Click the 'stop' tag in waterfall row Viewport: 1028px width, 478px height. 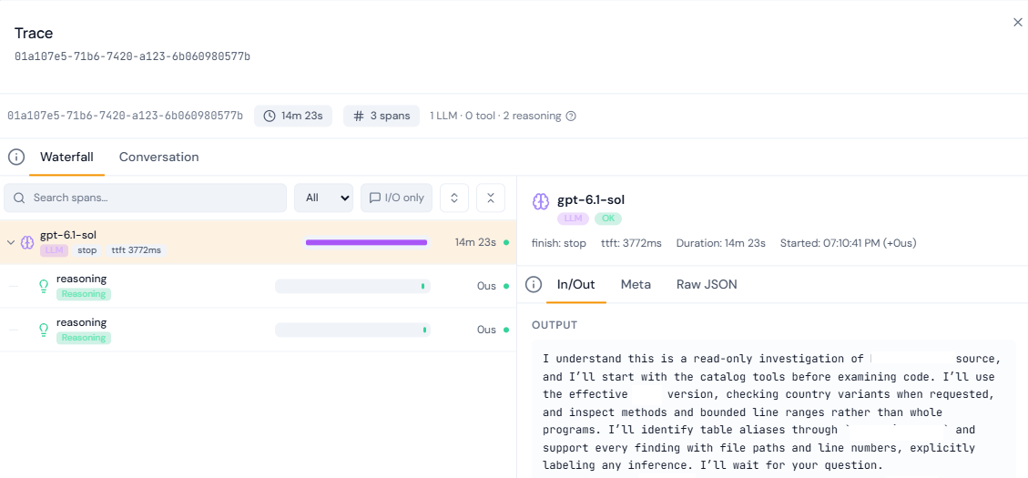(87, 250)
